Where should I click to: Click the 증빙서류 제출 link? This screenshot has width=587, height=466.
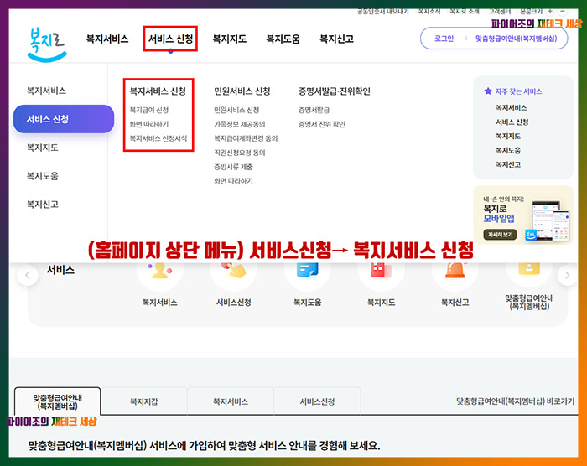coord(233,167)
